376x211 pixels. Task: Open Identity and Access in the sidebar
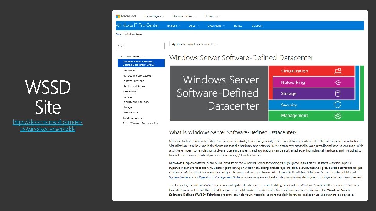(x=134, y=86)
